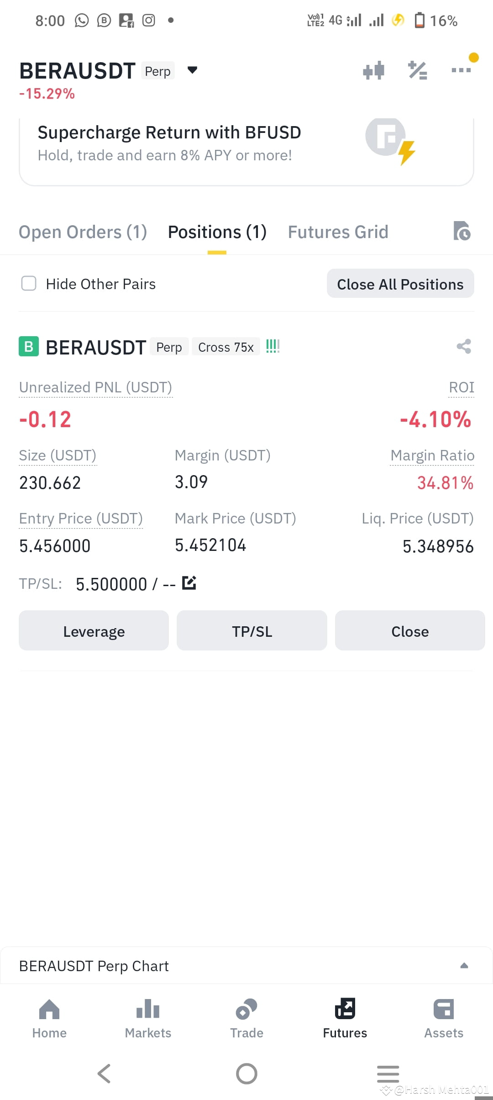Screen dimensions: 493x1100
Task: Tap the TP/SL button
Action: (252, 631)
